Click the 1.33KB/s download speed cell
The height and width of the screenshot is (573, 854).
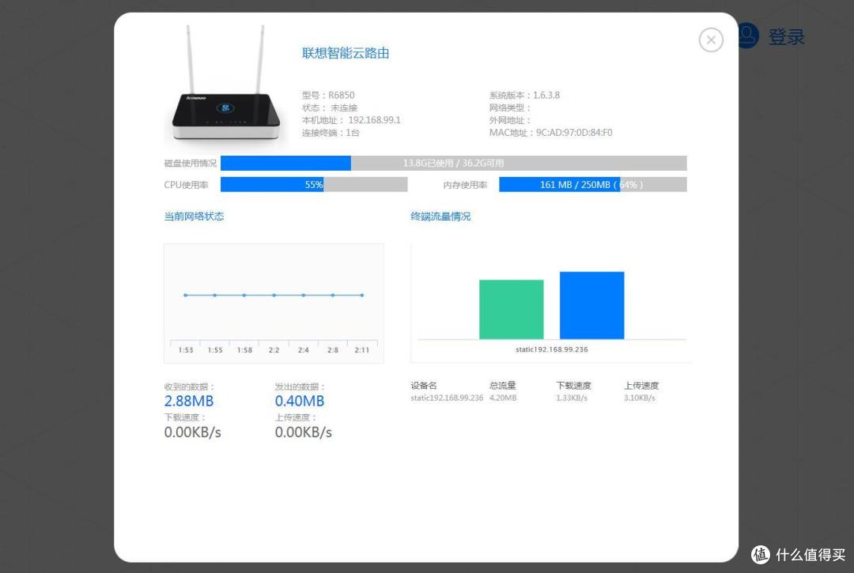[x=572, y=398]
